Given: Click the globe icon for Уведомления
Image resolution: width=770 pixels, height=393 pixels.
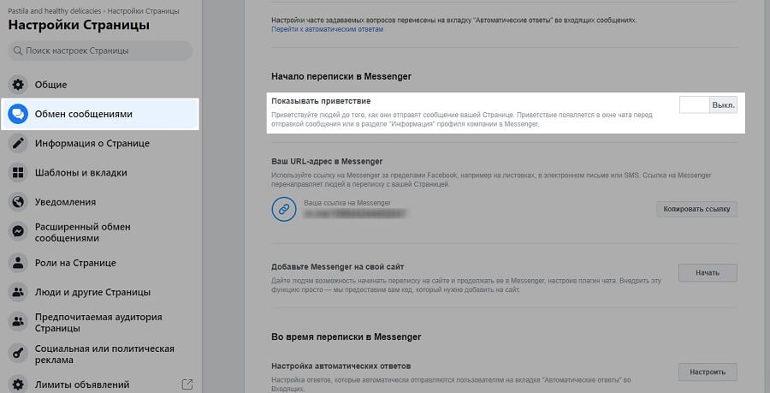Looking at the screenshot, I should click(18, 202).
